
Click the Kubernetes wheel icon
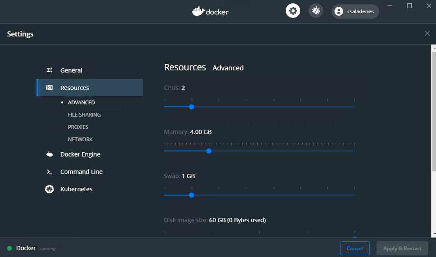tap(50, 189)
